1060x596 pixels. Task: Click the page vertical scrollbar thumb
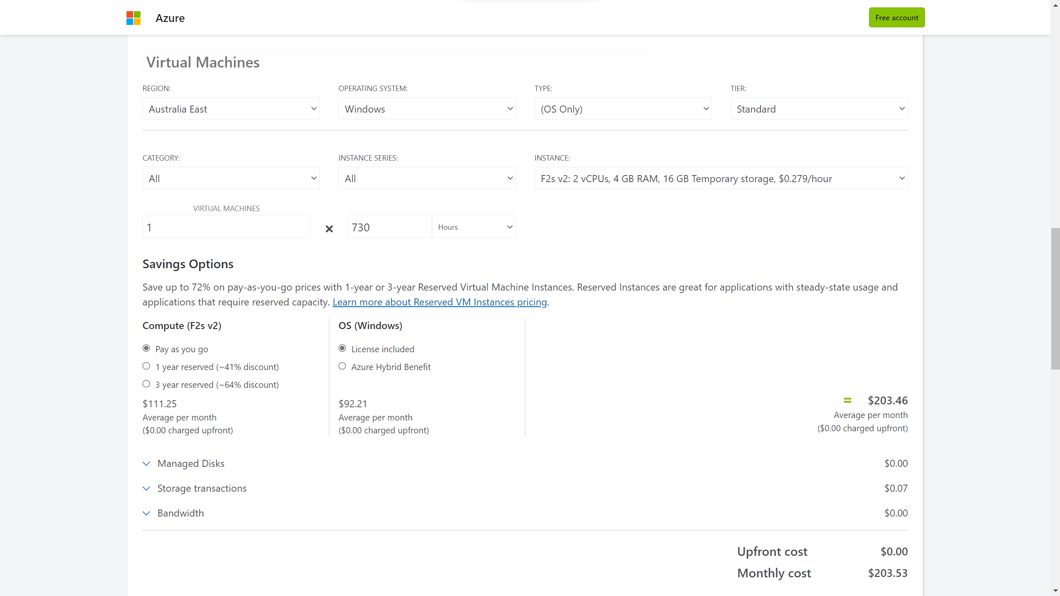tap(1055, 298)
